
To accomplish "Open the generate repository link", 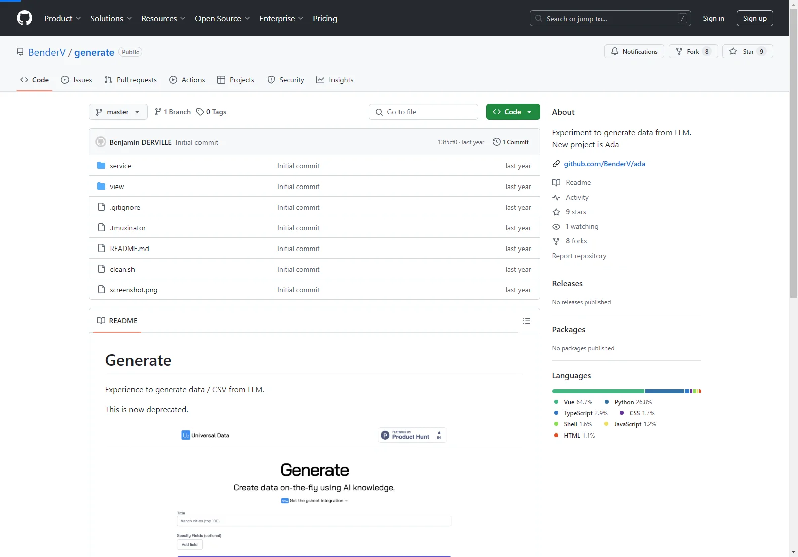I will [94, 52].
